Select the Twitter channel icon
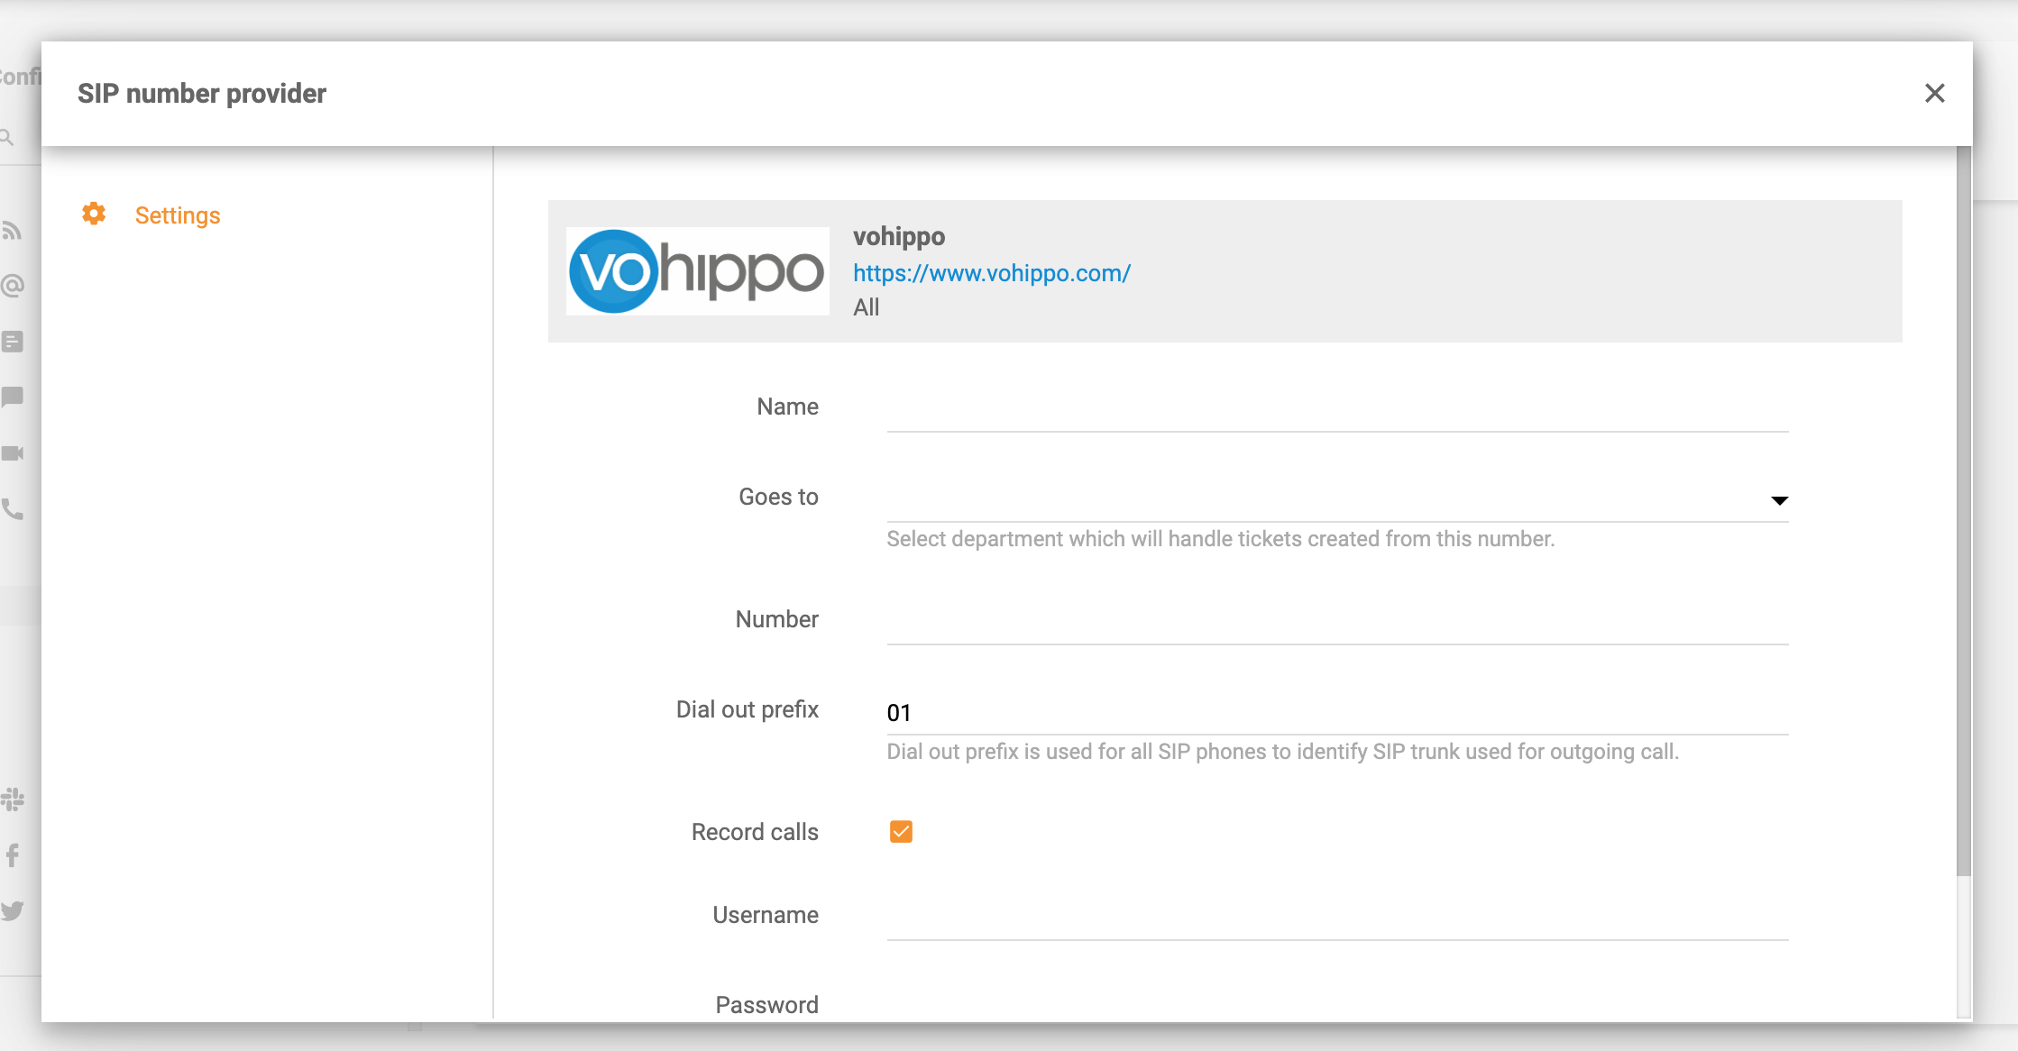 [x=12, y=911]
